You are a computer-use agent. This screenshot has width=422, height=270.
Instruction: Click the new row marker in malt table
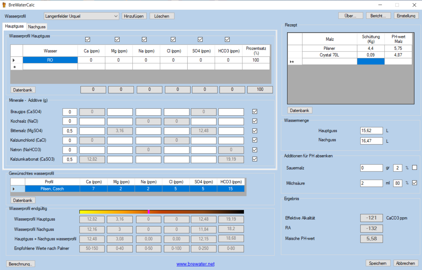[x=292, y=62]
